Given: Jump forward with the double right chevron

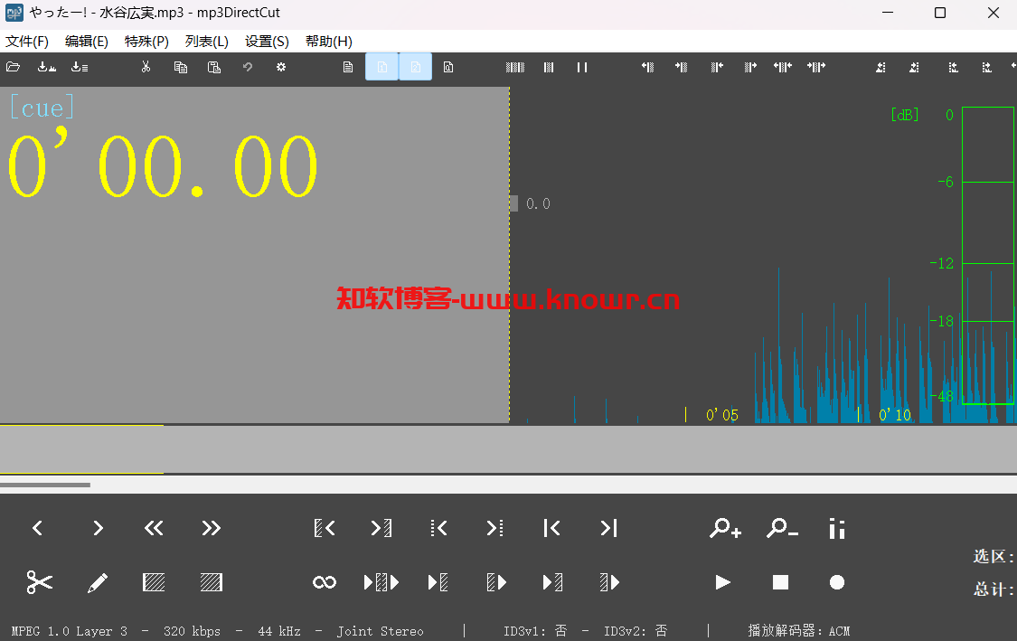Looking at the screenshot, I should point(211,528).
